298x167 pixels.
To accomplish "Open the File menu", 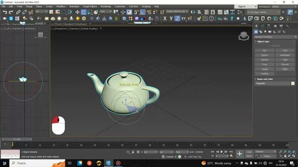I will coord(3,6).
